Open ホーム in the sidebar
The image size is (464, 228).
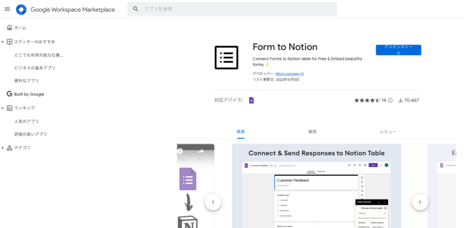coord(20,28)
